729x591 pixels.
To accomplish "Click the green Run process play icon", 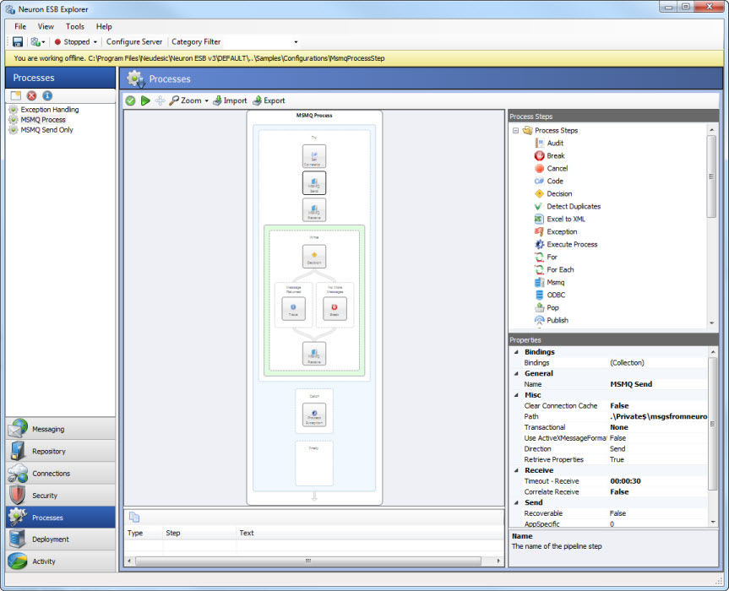I will 145,100.
